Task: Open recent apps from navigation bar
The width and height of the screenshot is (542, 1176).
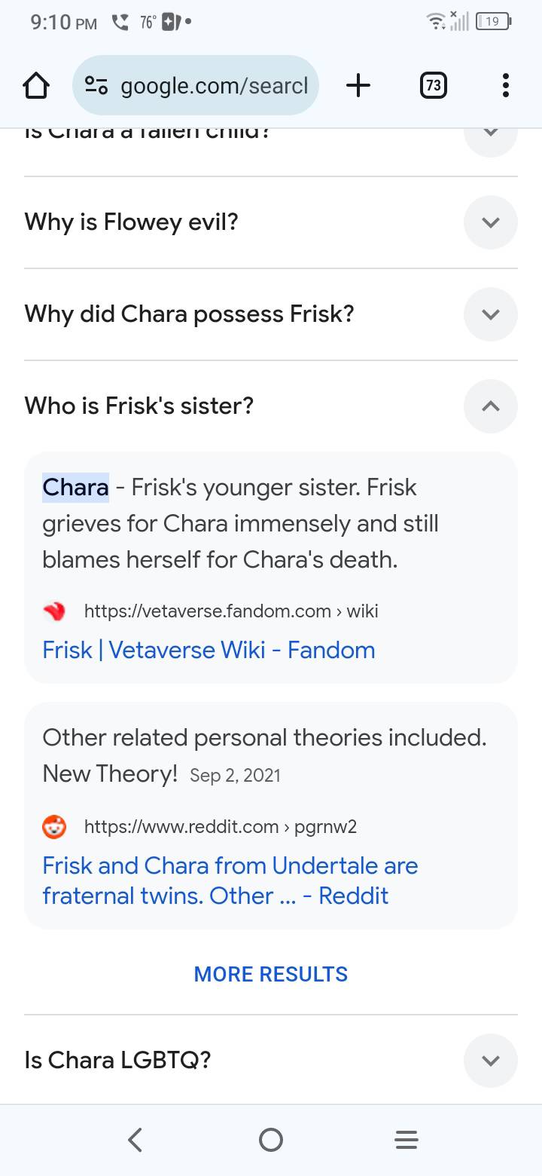Action: pyautogui.click(x=406, y=1139)
